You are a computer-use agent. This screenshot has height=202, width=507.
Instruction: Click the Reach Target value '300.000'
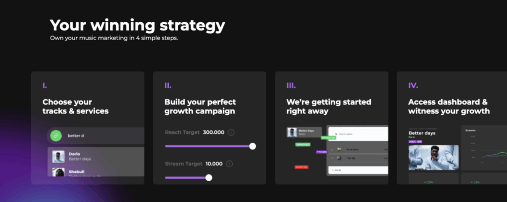(214, 132)
